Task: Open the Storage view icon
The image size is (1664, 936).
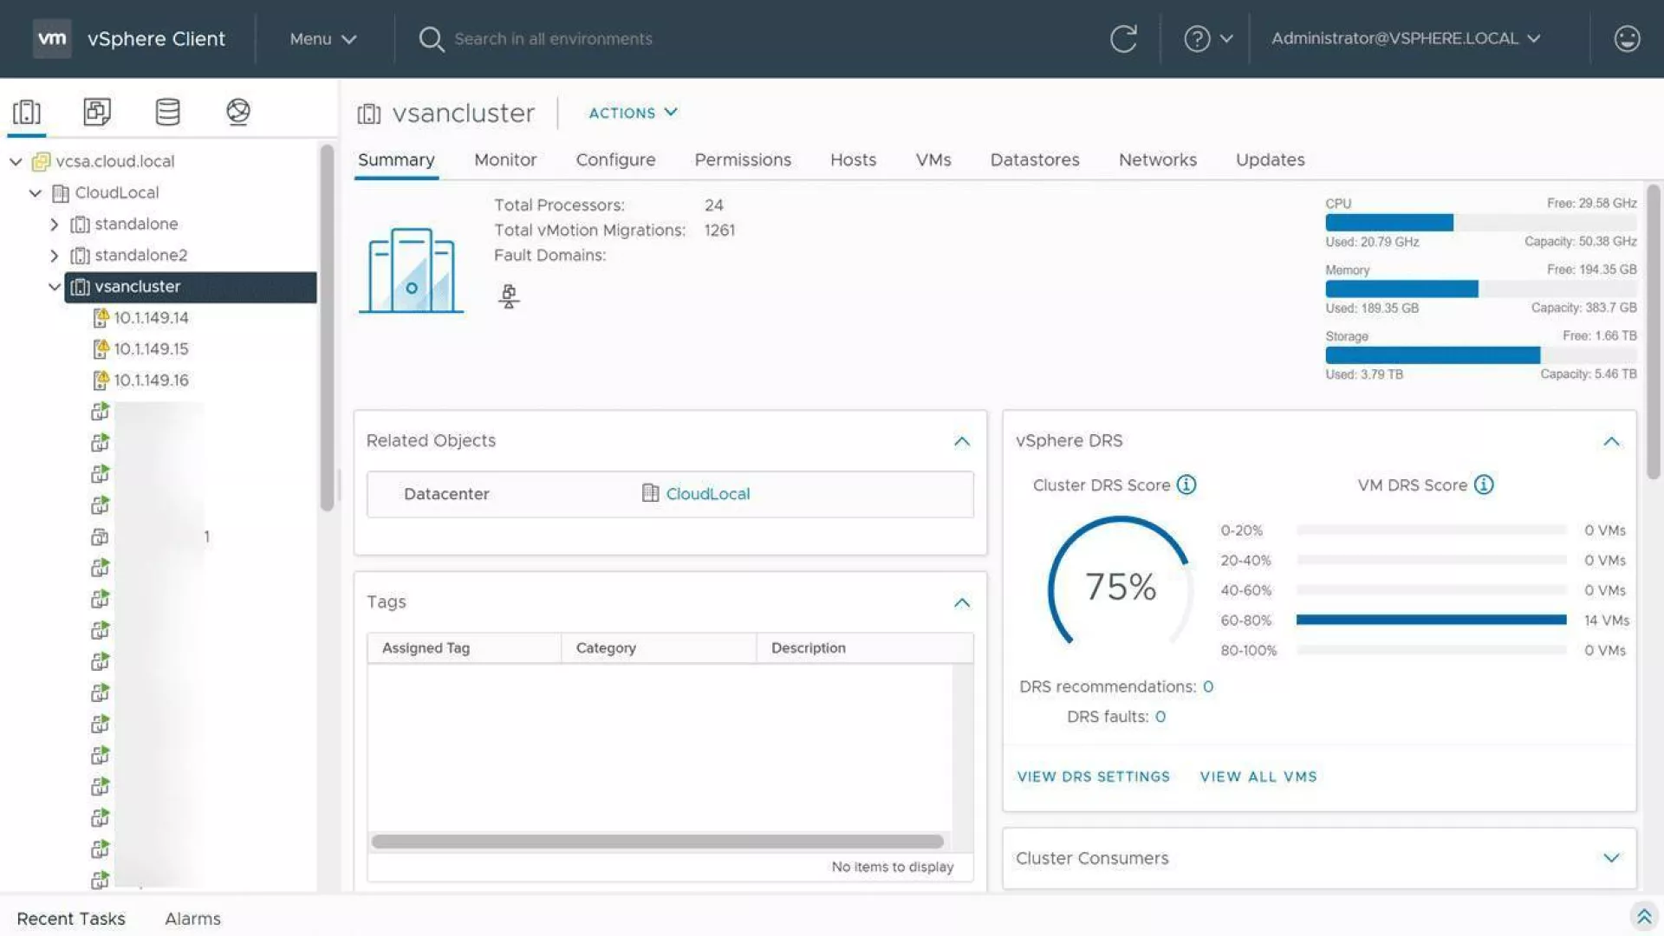Action: (167, 112)
